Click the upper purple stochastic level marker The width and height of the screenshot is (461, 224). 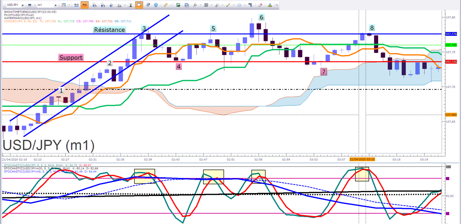[x=448, y=178]
